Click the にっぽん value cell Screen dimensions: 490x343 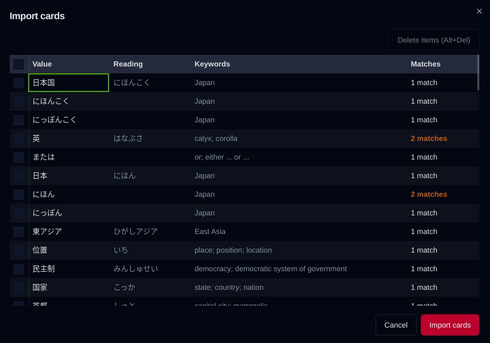coord(69,213)
